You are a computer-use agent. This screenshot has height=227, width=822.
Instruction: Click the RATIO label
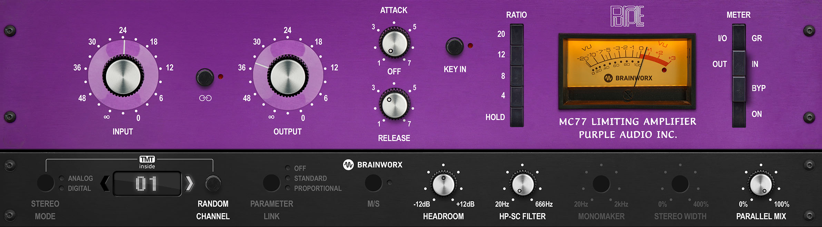(516, 15)
